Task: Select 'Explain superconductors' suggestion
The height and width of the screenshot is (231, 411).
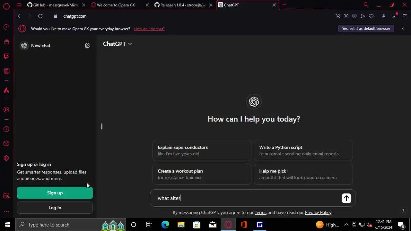Action: pos(202,150)
